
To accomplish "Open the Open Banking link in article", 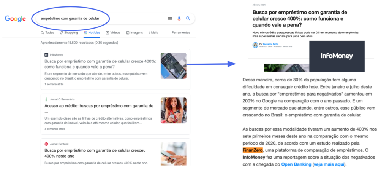I will pos(296,164).
